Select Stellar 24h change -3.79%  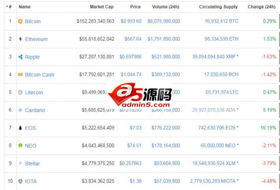(x=269, y=163)
